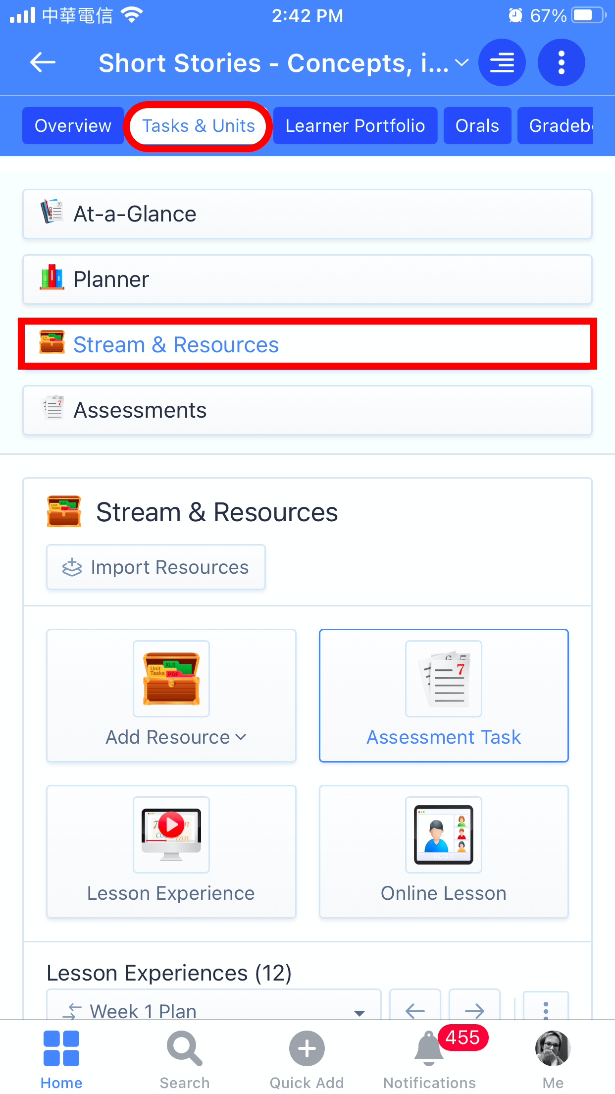This screenshot has width=615, height=1094.
Task: Click the Import Resources button
Action: 155,567
